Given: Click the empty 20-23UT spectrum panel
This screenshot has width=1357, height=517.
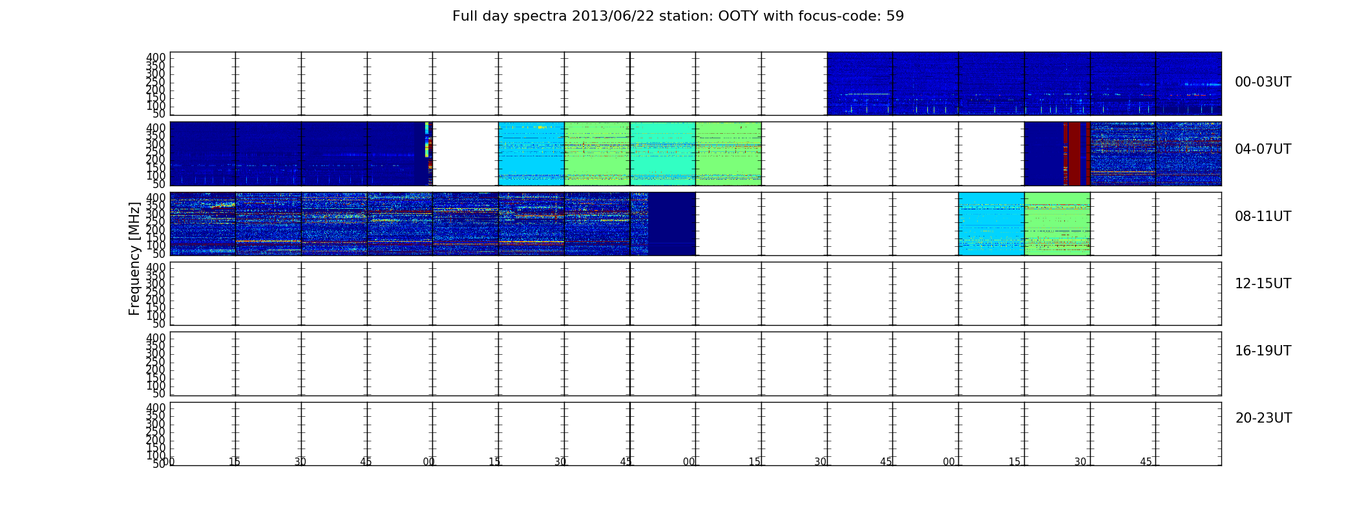Looking at the screenshot, I should click(696, 434).
